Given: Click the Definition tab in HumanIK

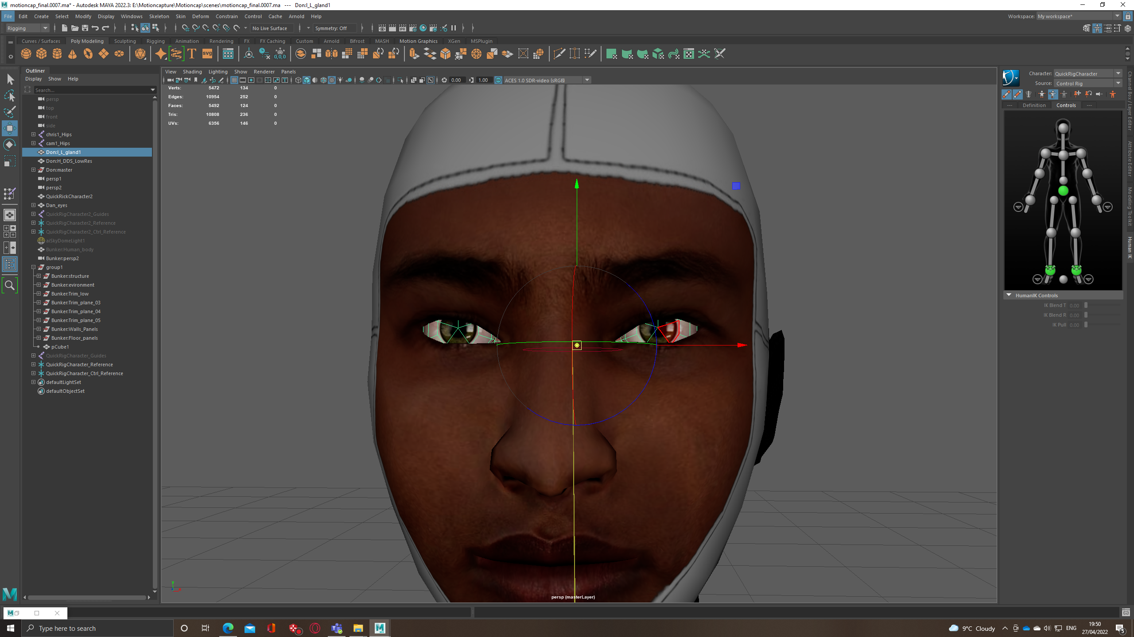Looking at the screenshot, I should point(1034,105).
